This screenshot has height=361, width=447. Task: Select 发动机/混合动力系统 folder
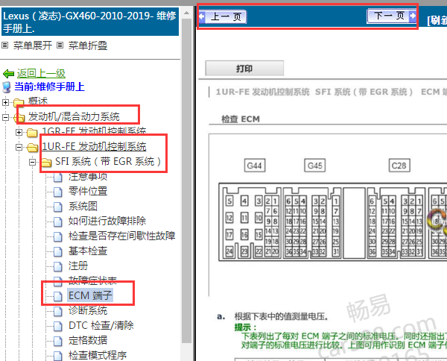(x=74, y=116)
